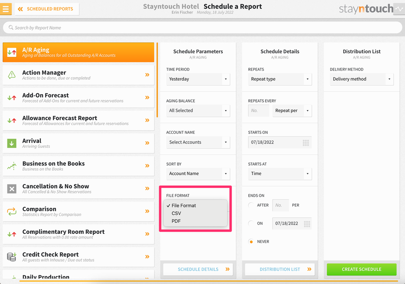
Task: Click the green Create Schedule button
Action: [x=361, y=269]
